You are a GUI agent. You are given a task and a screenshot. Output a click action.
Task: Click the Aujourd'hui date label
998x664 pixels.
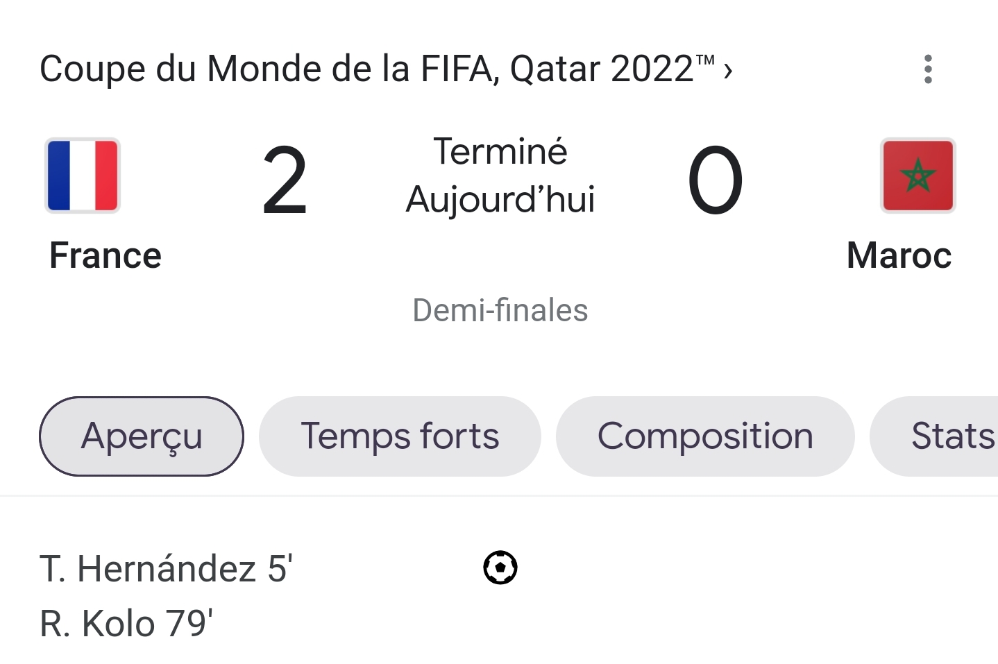[x=500, y=201]
